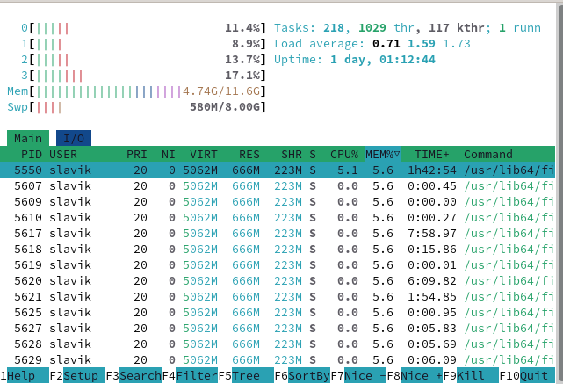Sort by the PID column header
The image size is (563, 384).
coord(32,154)
